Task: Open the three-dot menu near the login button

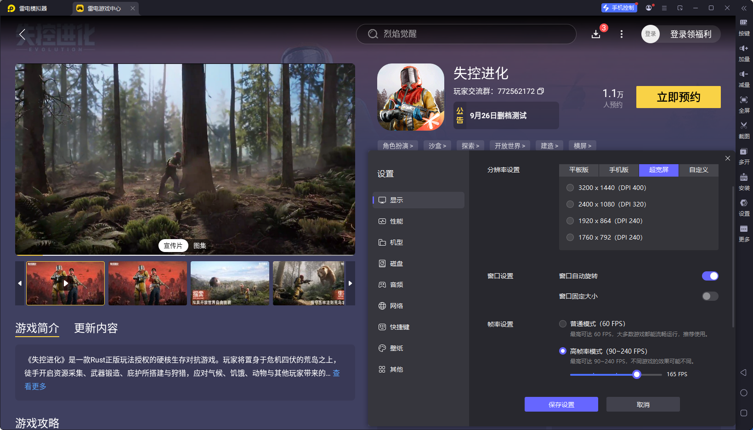Action: tap(621, 34)
